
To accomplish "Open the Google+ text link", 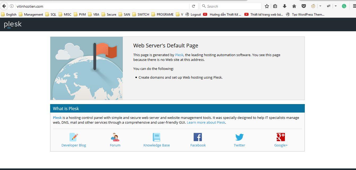I will (x=281, y=145).
